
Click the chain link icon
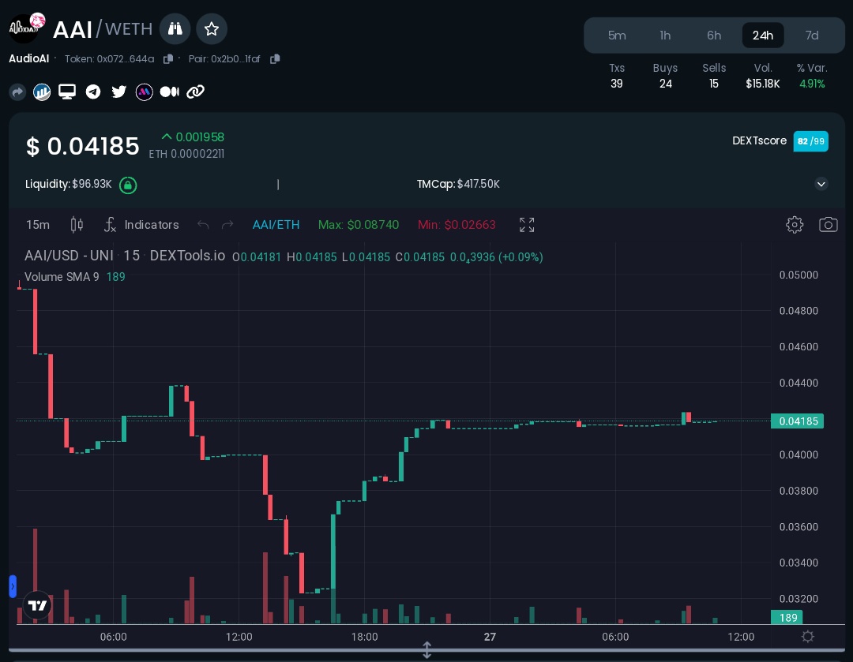pos(195,92)
